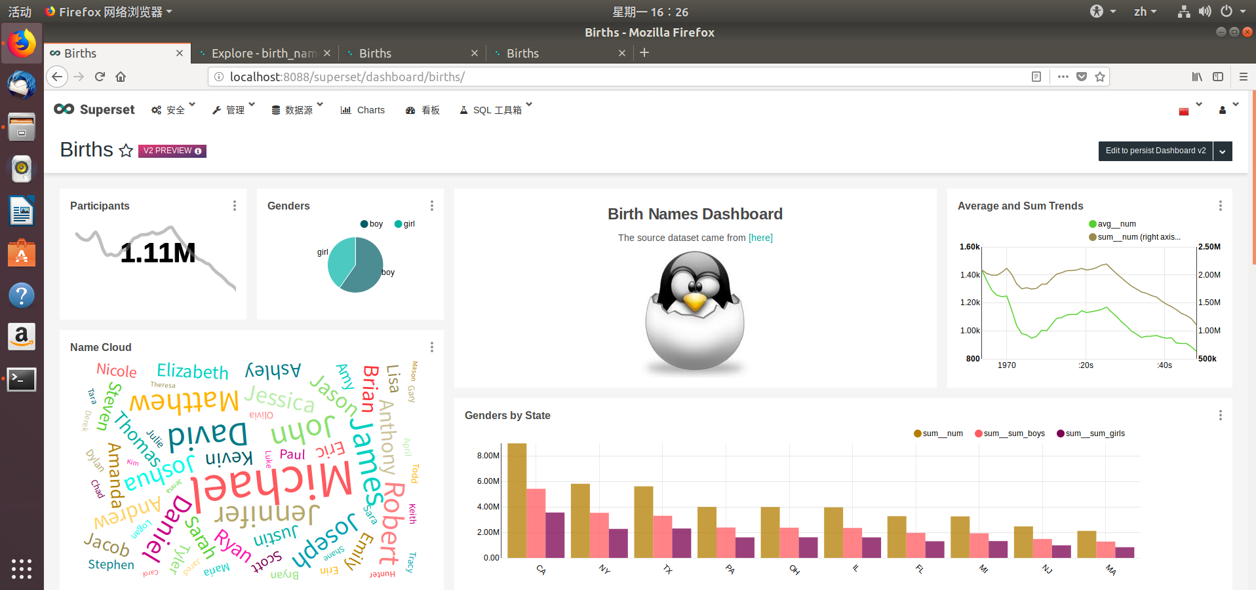Image resolution: width=1256 pixels, height=590 pixels.
Task: Go to Charts in navbar
Action: (363, 110)
